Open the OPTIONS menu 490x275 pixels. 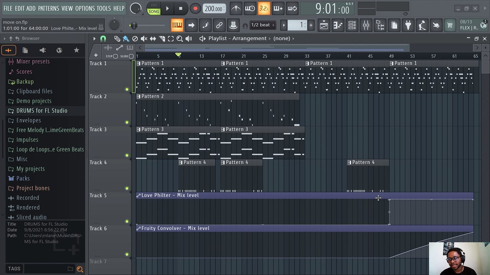coord(85,8)
